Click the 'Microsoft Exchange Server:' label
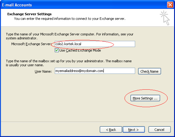The height and width of the screenshot is (137, 175). pos(31,44)
